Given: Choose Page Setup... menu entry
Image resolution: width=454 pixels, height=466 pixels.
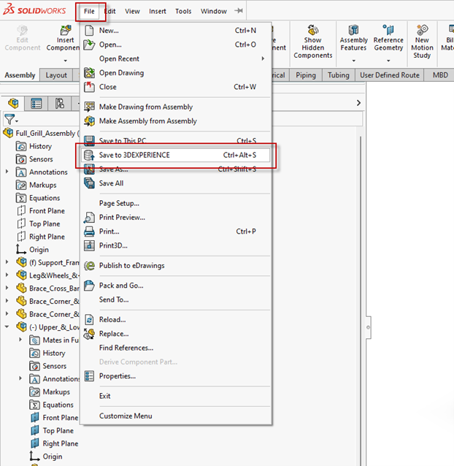Looking at the screenshot, I should (176, 203).
